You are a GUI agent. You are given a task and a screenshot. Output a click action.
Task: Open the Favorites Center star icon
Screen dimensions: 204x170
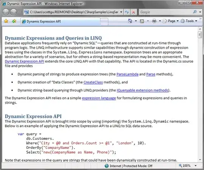point(6,21)
